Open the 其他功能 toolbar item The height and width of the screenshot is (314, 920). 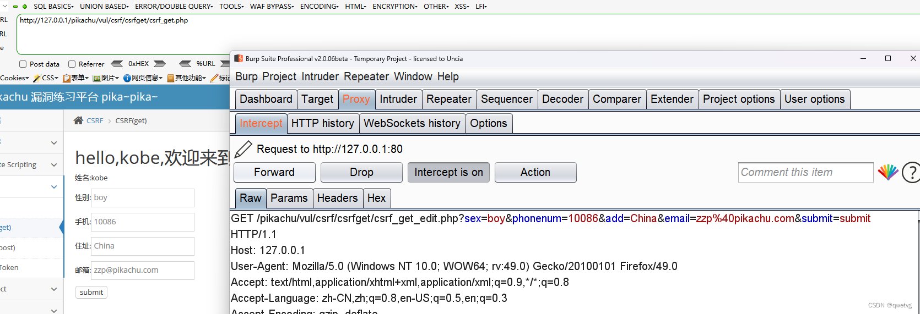tap(187, 78)
